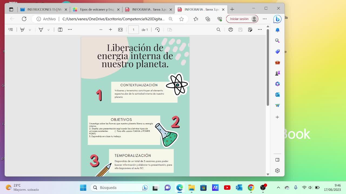Rotate the PDF page
Viewport: 346px width, 194px height.
coord(158,30)
